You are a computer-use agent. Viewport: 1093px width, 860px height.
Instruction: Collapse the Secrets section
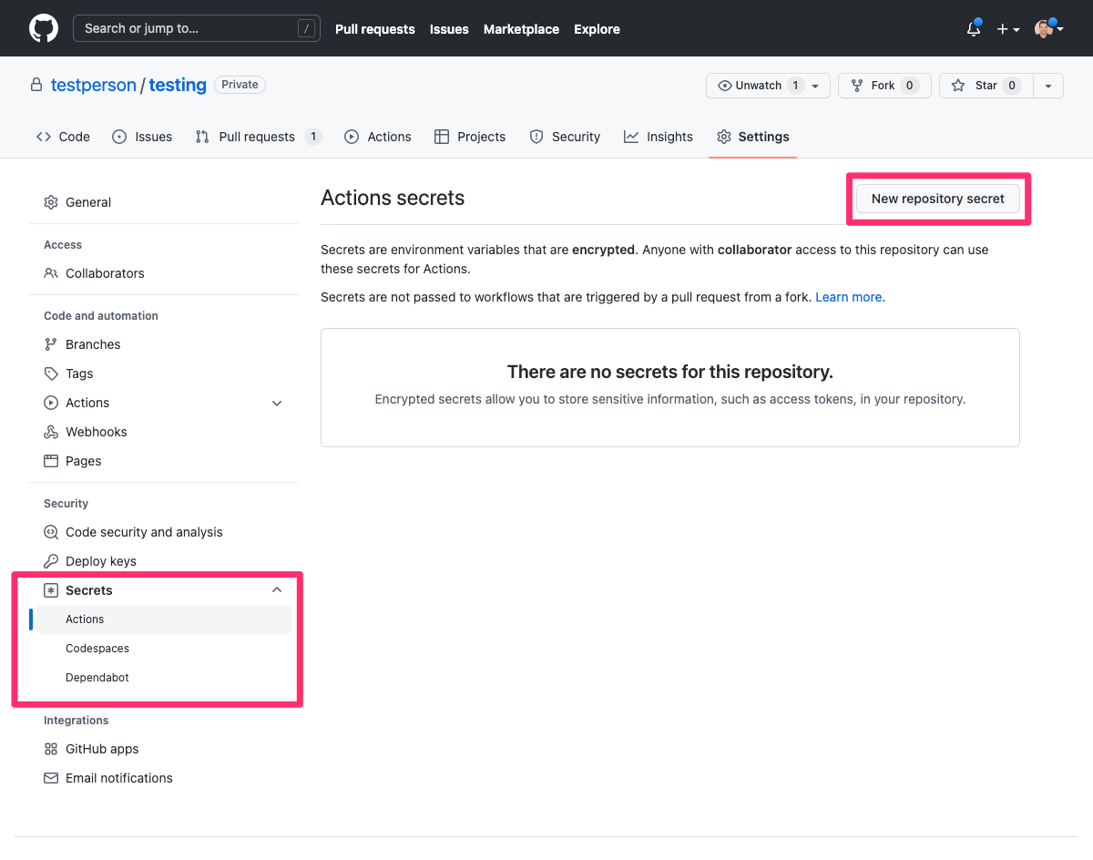click(x=277, y=589)
